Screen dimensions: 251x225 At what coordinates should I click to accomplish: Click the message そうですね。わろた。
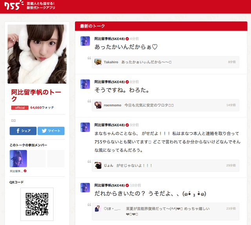pyautogui.click(x=122, y=90)
